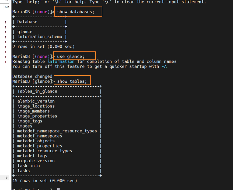233x190 pixels.
Task: Click the 'MariaDB [(none)]>' prompt before show databases
Action: (x=34, y=12)
